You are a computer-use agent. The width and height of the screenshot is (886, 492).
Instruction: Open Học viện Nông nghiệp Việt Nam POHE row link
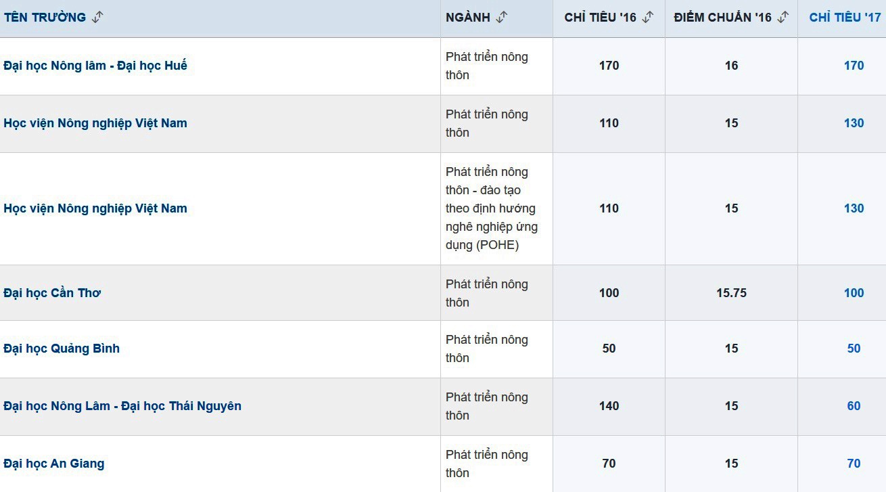point(95,208)
